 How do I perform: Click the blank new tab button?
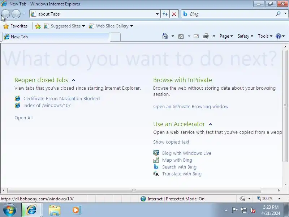[115, 37]
